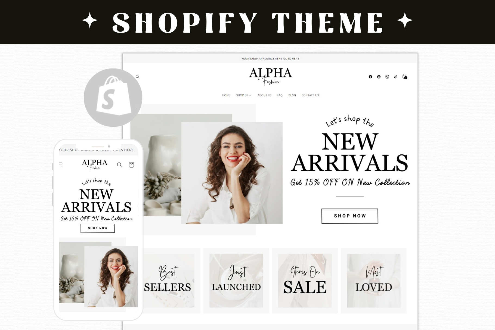Viewport: 495px width, 330px height.
Task: Open the CONTACT US menu item
Action: tap(310, 95)
